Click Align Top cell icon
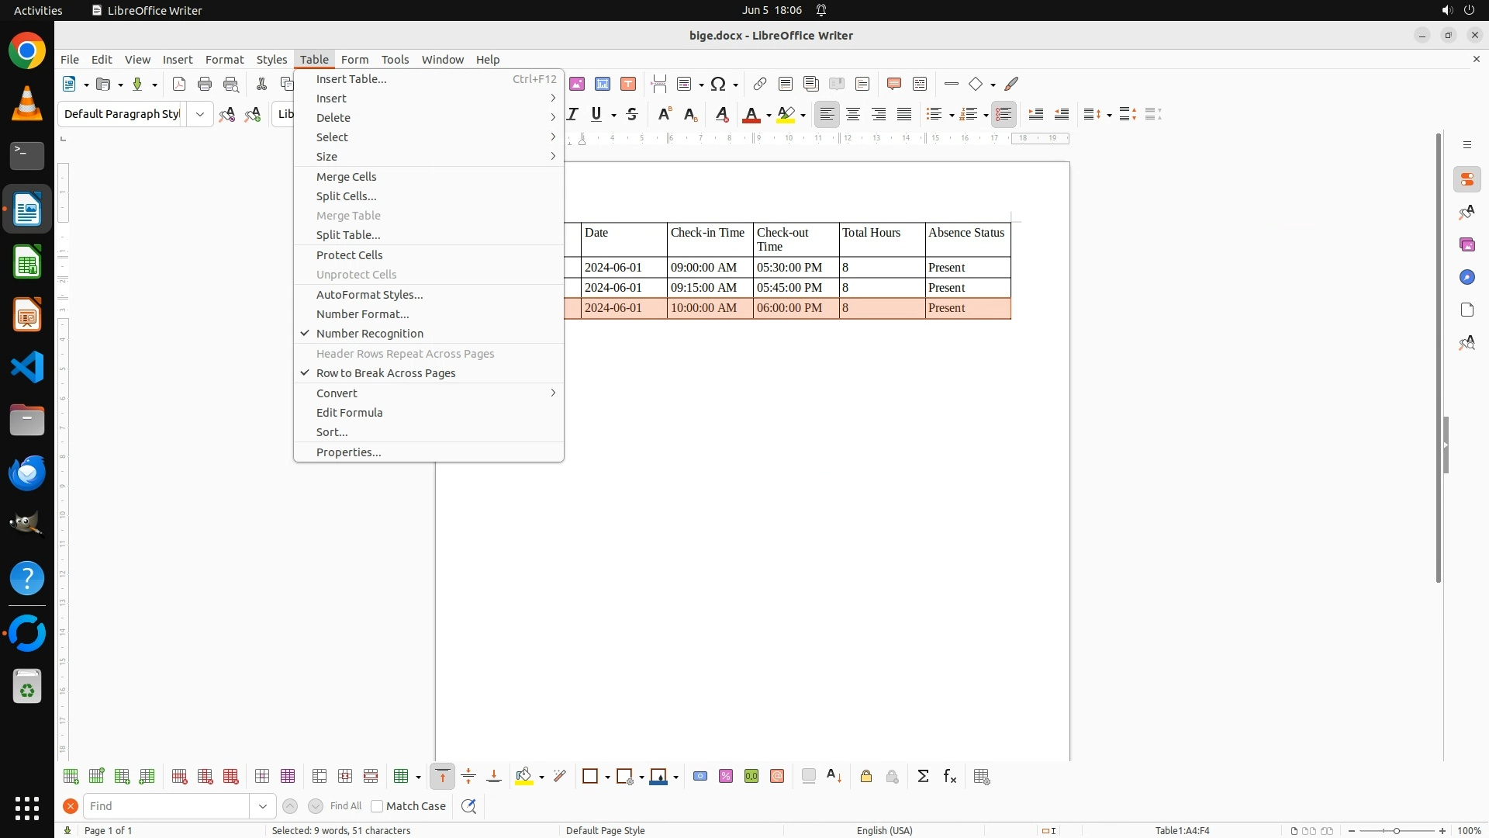 [442, 777]
